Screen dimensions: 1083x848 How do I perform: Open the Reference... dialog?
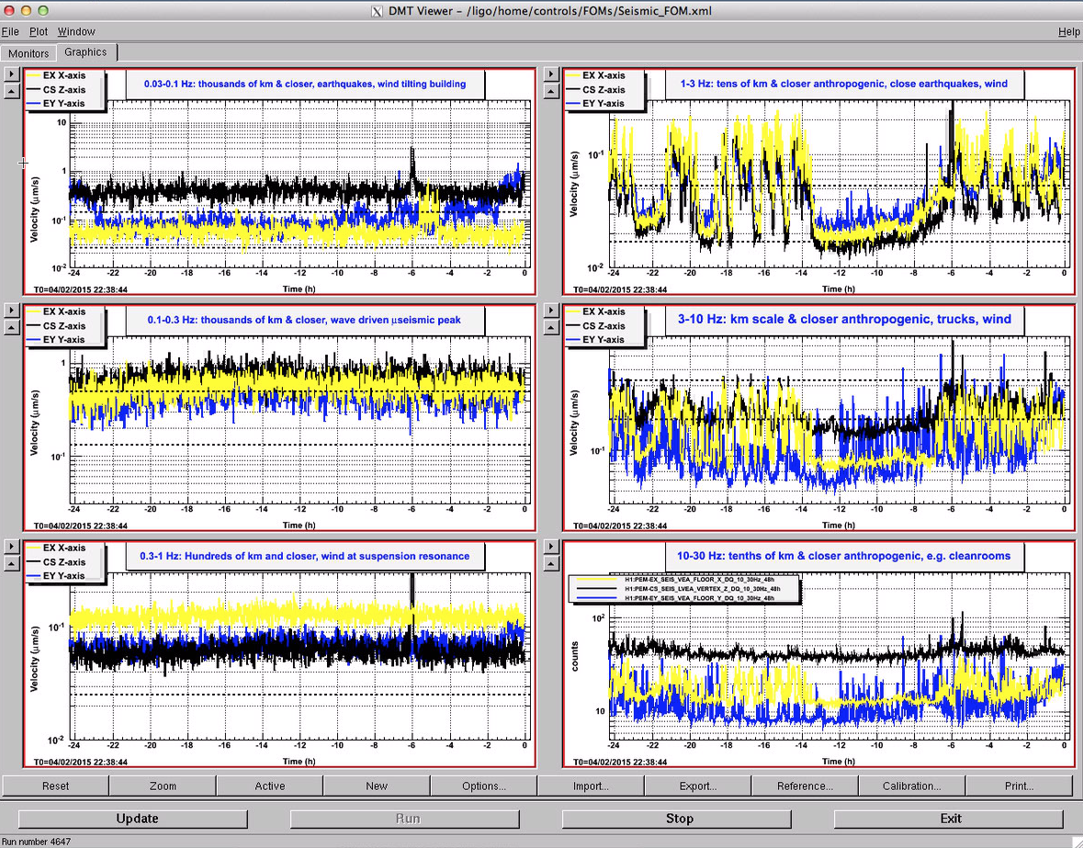tap(805, 786)
